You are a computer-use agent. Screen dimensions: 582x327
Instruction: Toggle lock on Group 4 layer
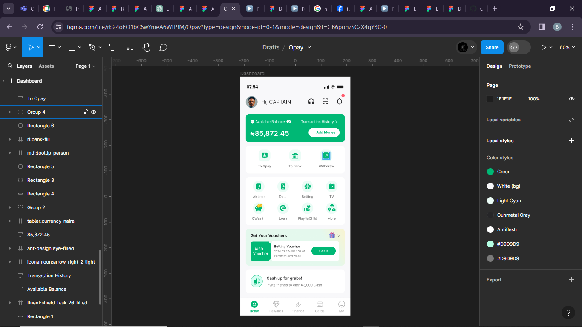[x=85, y=112]
